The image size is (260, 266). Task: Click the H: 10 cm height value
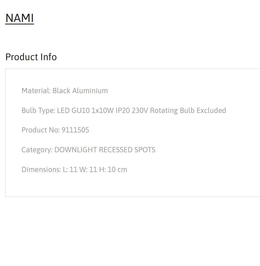click(x=113, y=170)
